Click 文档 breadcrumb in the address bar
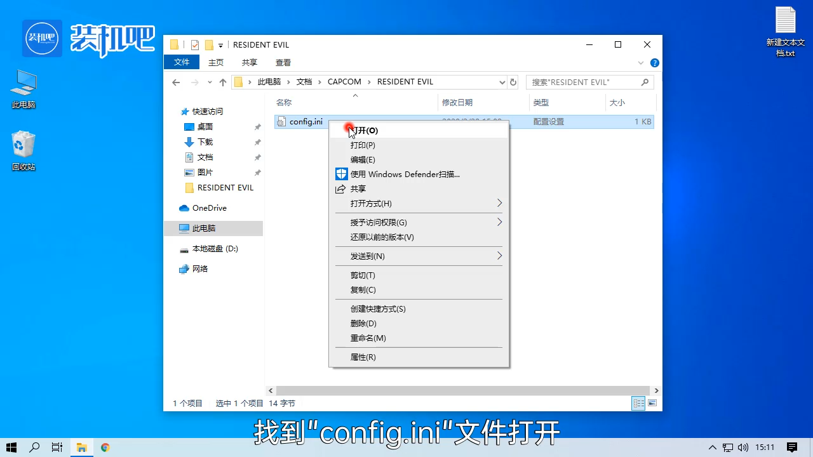This screenshot has height=457, width=813. pos(304,81)
